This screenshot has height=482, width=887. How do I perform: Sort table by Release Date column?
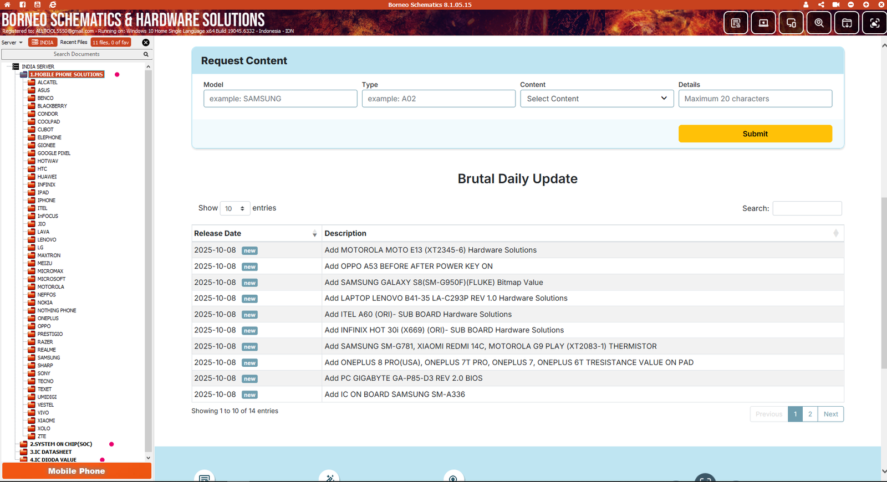pos(256,233)
